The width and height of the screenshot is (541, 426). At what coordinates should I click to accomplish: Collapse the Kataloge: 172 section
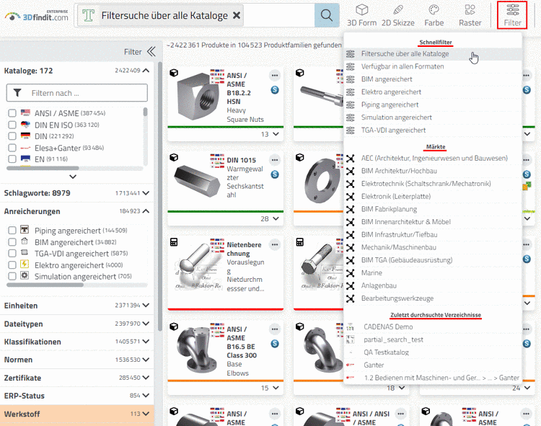click(x=146, y=71)
